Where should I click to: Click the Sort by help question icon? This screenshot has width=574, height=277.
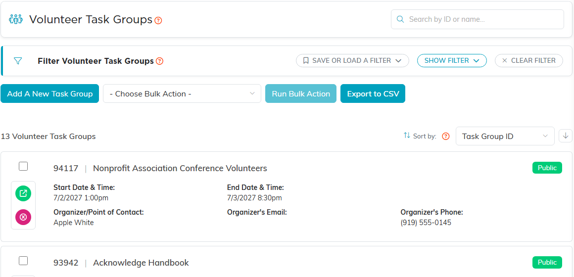[445, 137]
